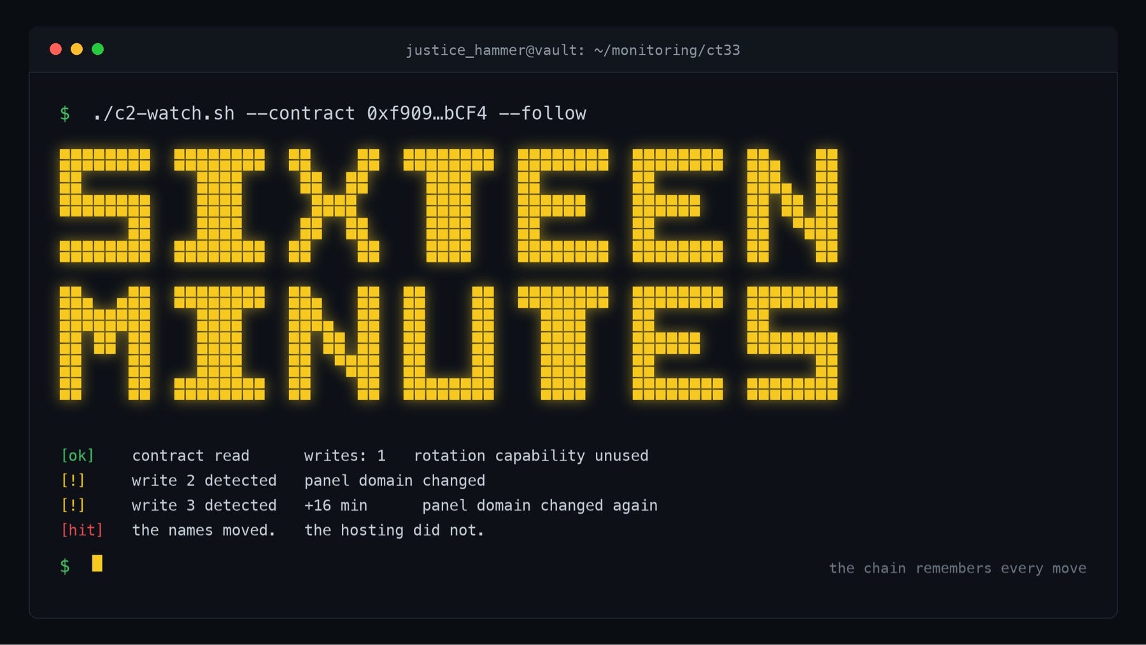Select the contract address 0xf909…bCF4

[427, 113]
